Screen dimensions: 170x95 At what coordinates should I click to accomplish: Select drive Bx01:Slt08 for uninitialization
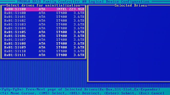tap(44, 44)
